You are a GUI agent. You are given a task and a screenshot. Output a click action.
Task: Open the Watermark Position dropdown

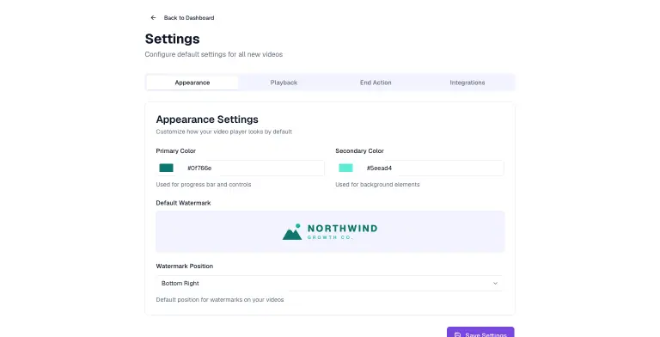[330, 283]
